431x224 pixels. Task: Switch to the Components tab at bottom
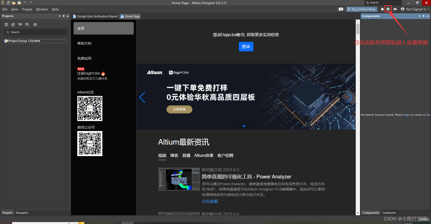point(371,213)
